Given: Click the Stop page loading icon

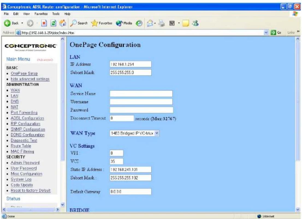Looking at the screenshot, I should (44, 23).
